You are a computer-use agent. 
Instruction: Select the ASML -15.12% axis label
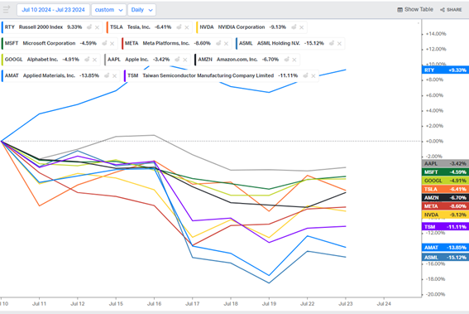[445, 258]
